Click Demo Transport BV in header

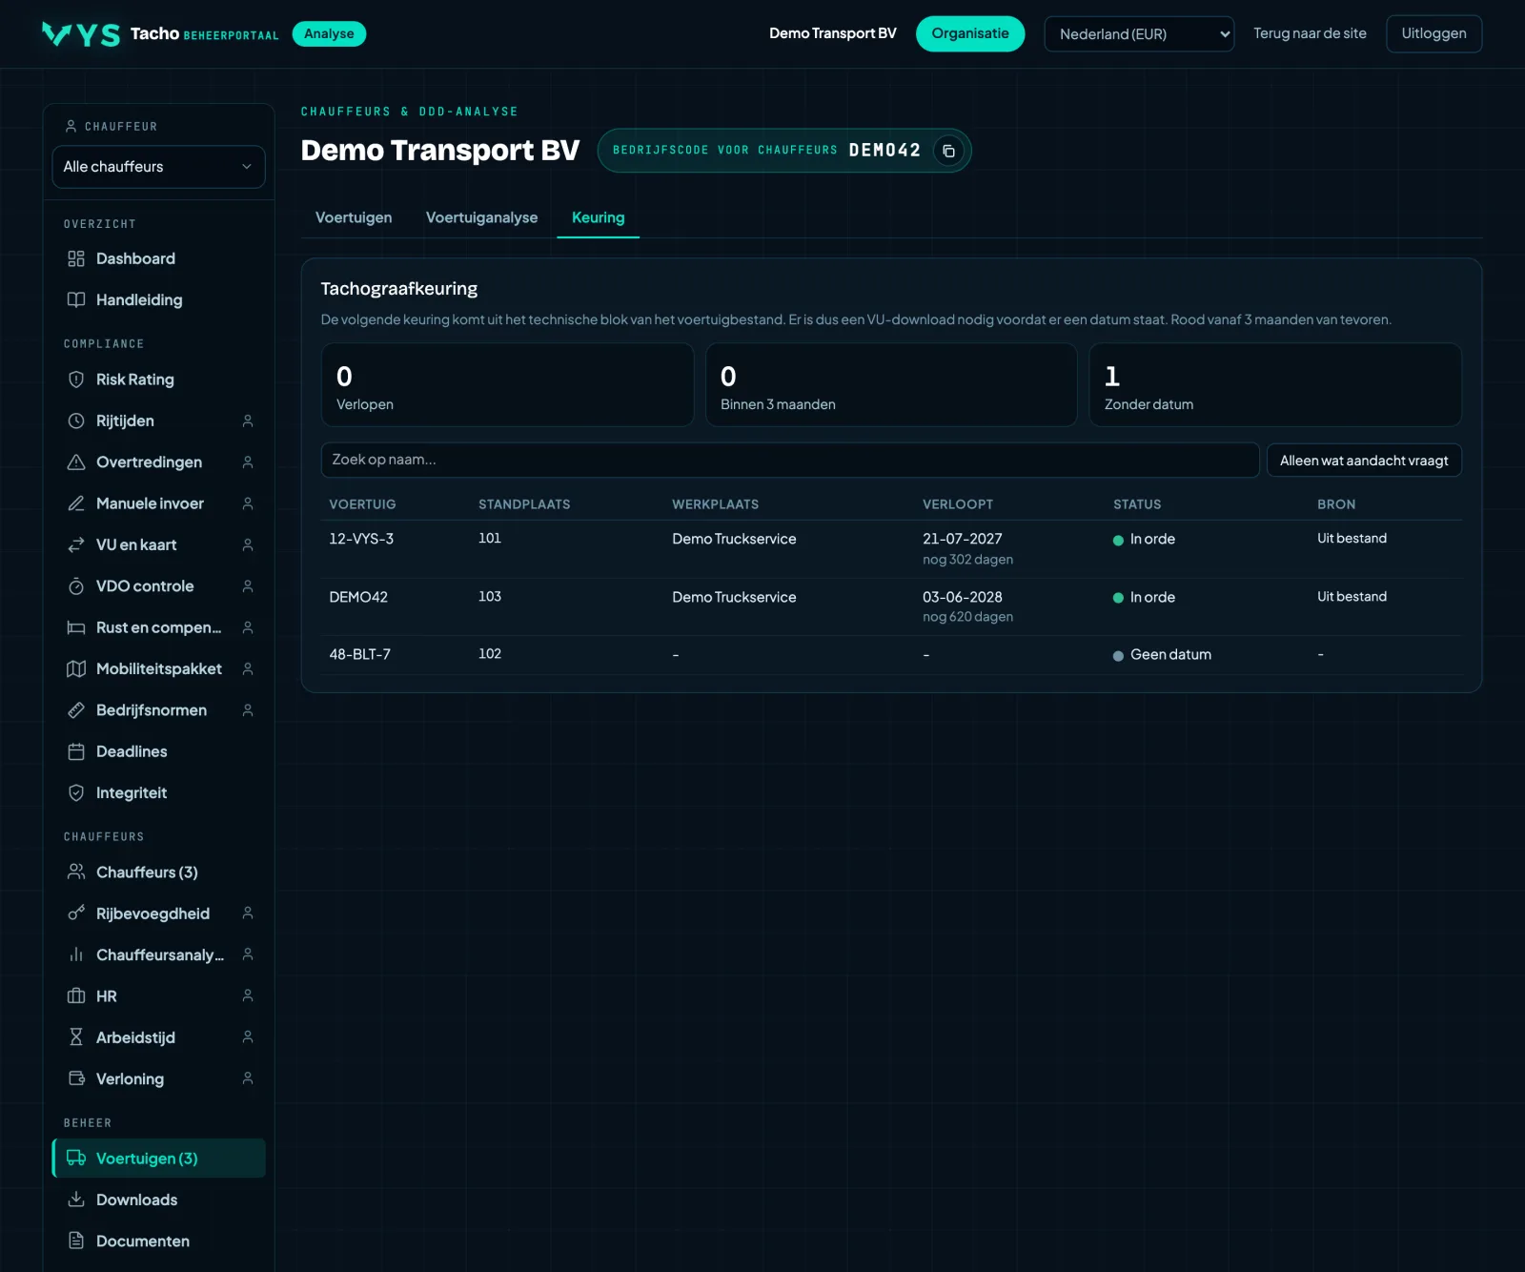pos(833,33)
